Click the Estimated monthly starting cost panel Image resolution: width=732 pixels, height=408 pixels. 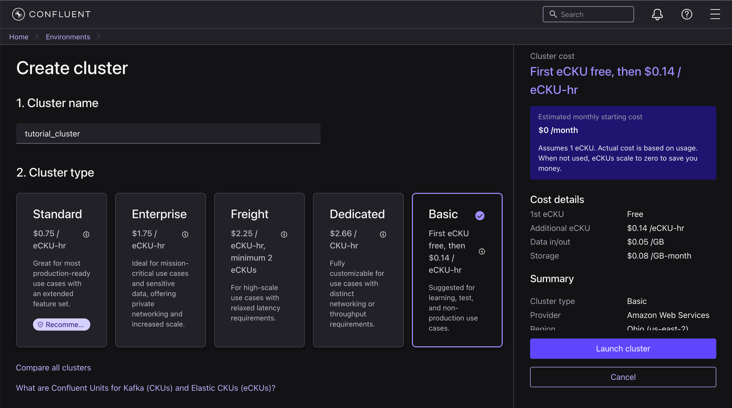point(623,143)
